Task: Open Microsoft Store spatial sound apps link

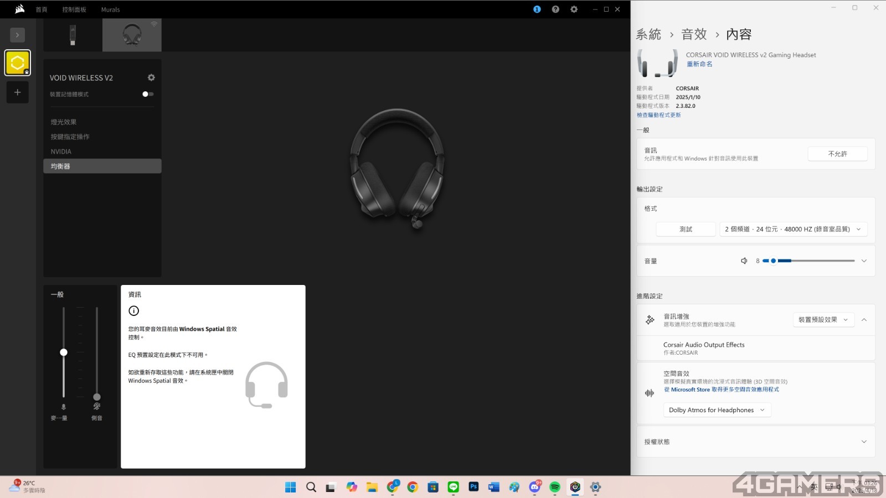Action: click(x=722, y=390)
